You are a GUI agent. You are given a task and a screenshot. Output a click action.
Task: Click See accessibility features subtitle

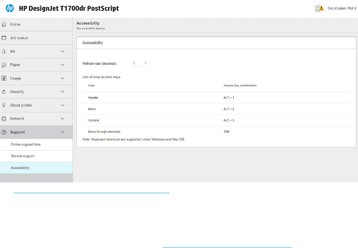point(91,29)
